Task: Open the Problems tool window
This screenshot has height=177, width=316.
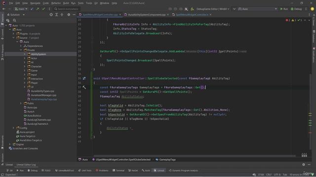Action: pyautogui.click(x=102, y=171)
